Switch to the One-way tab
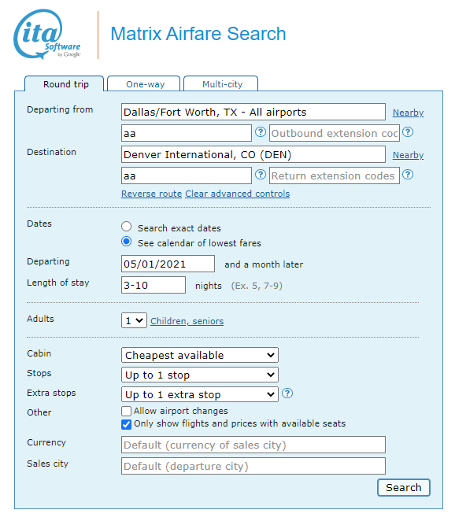 click(144, 84)
